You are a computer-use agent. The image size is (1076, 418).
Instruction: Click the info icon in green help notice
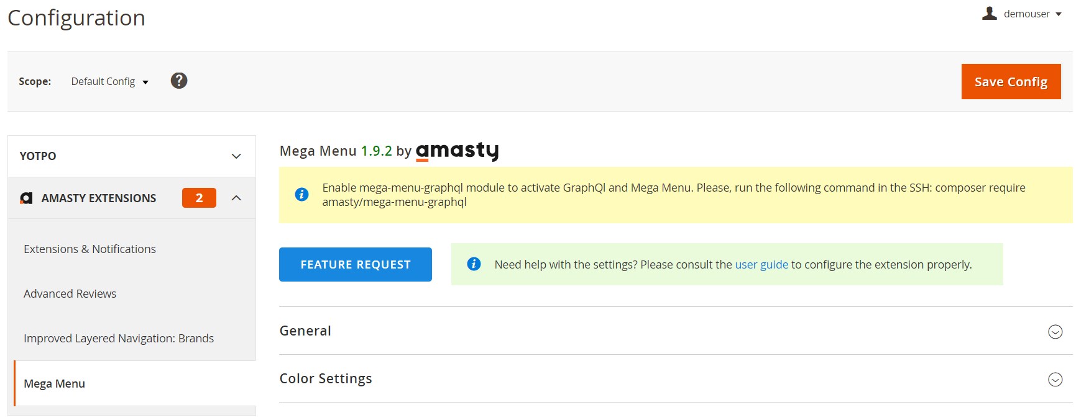click(x=474, y=264)
